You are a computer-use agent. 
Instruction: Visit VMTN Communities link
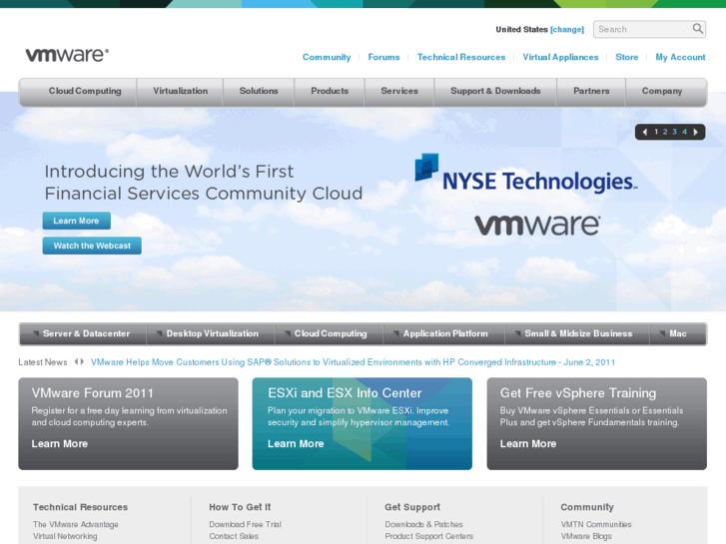(596, 524)
